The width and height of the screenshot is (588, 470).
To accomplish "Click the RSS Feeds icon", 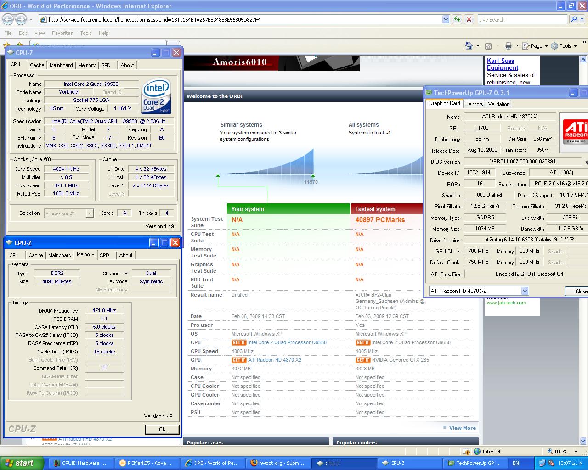I will (x=488, y=46).
